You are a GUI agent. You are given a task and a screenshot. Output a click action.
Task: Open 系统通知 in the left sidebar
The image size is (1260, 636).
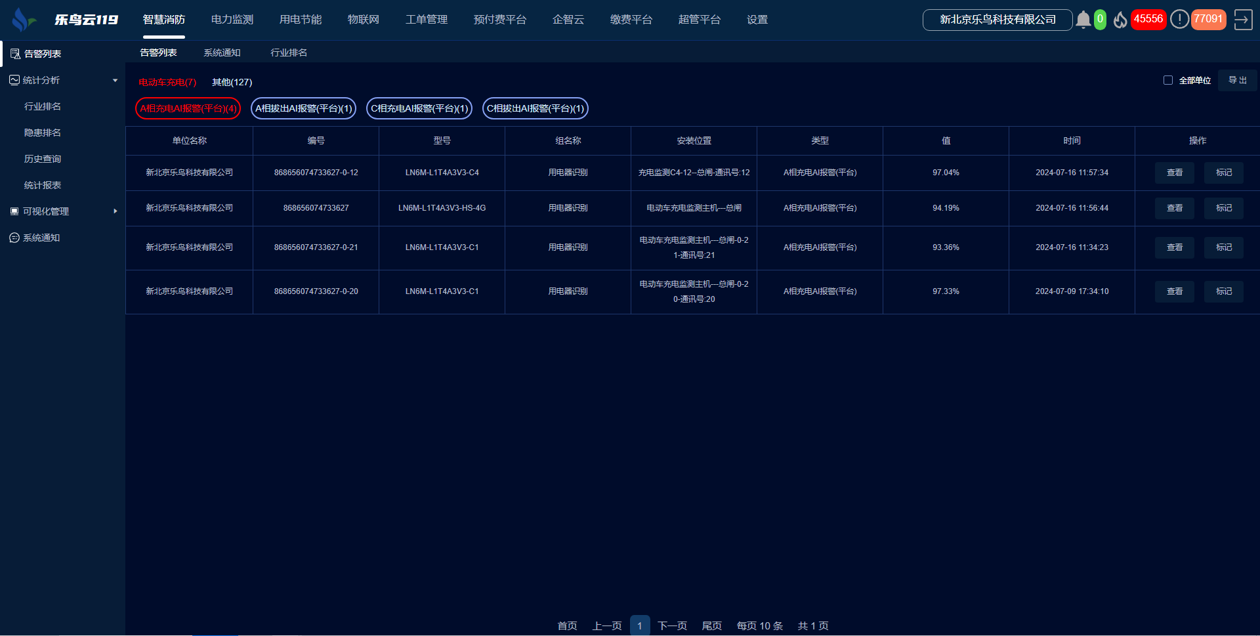click(41, 238)
